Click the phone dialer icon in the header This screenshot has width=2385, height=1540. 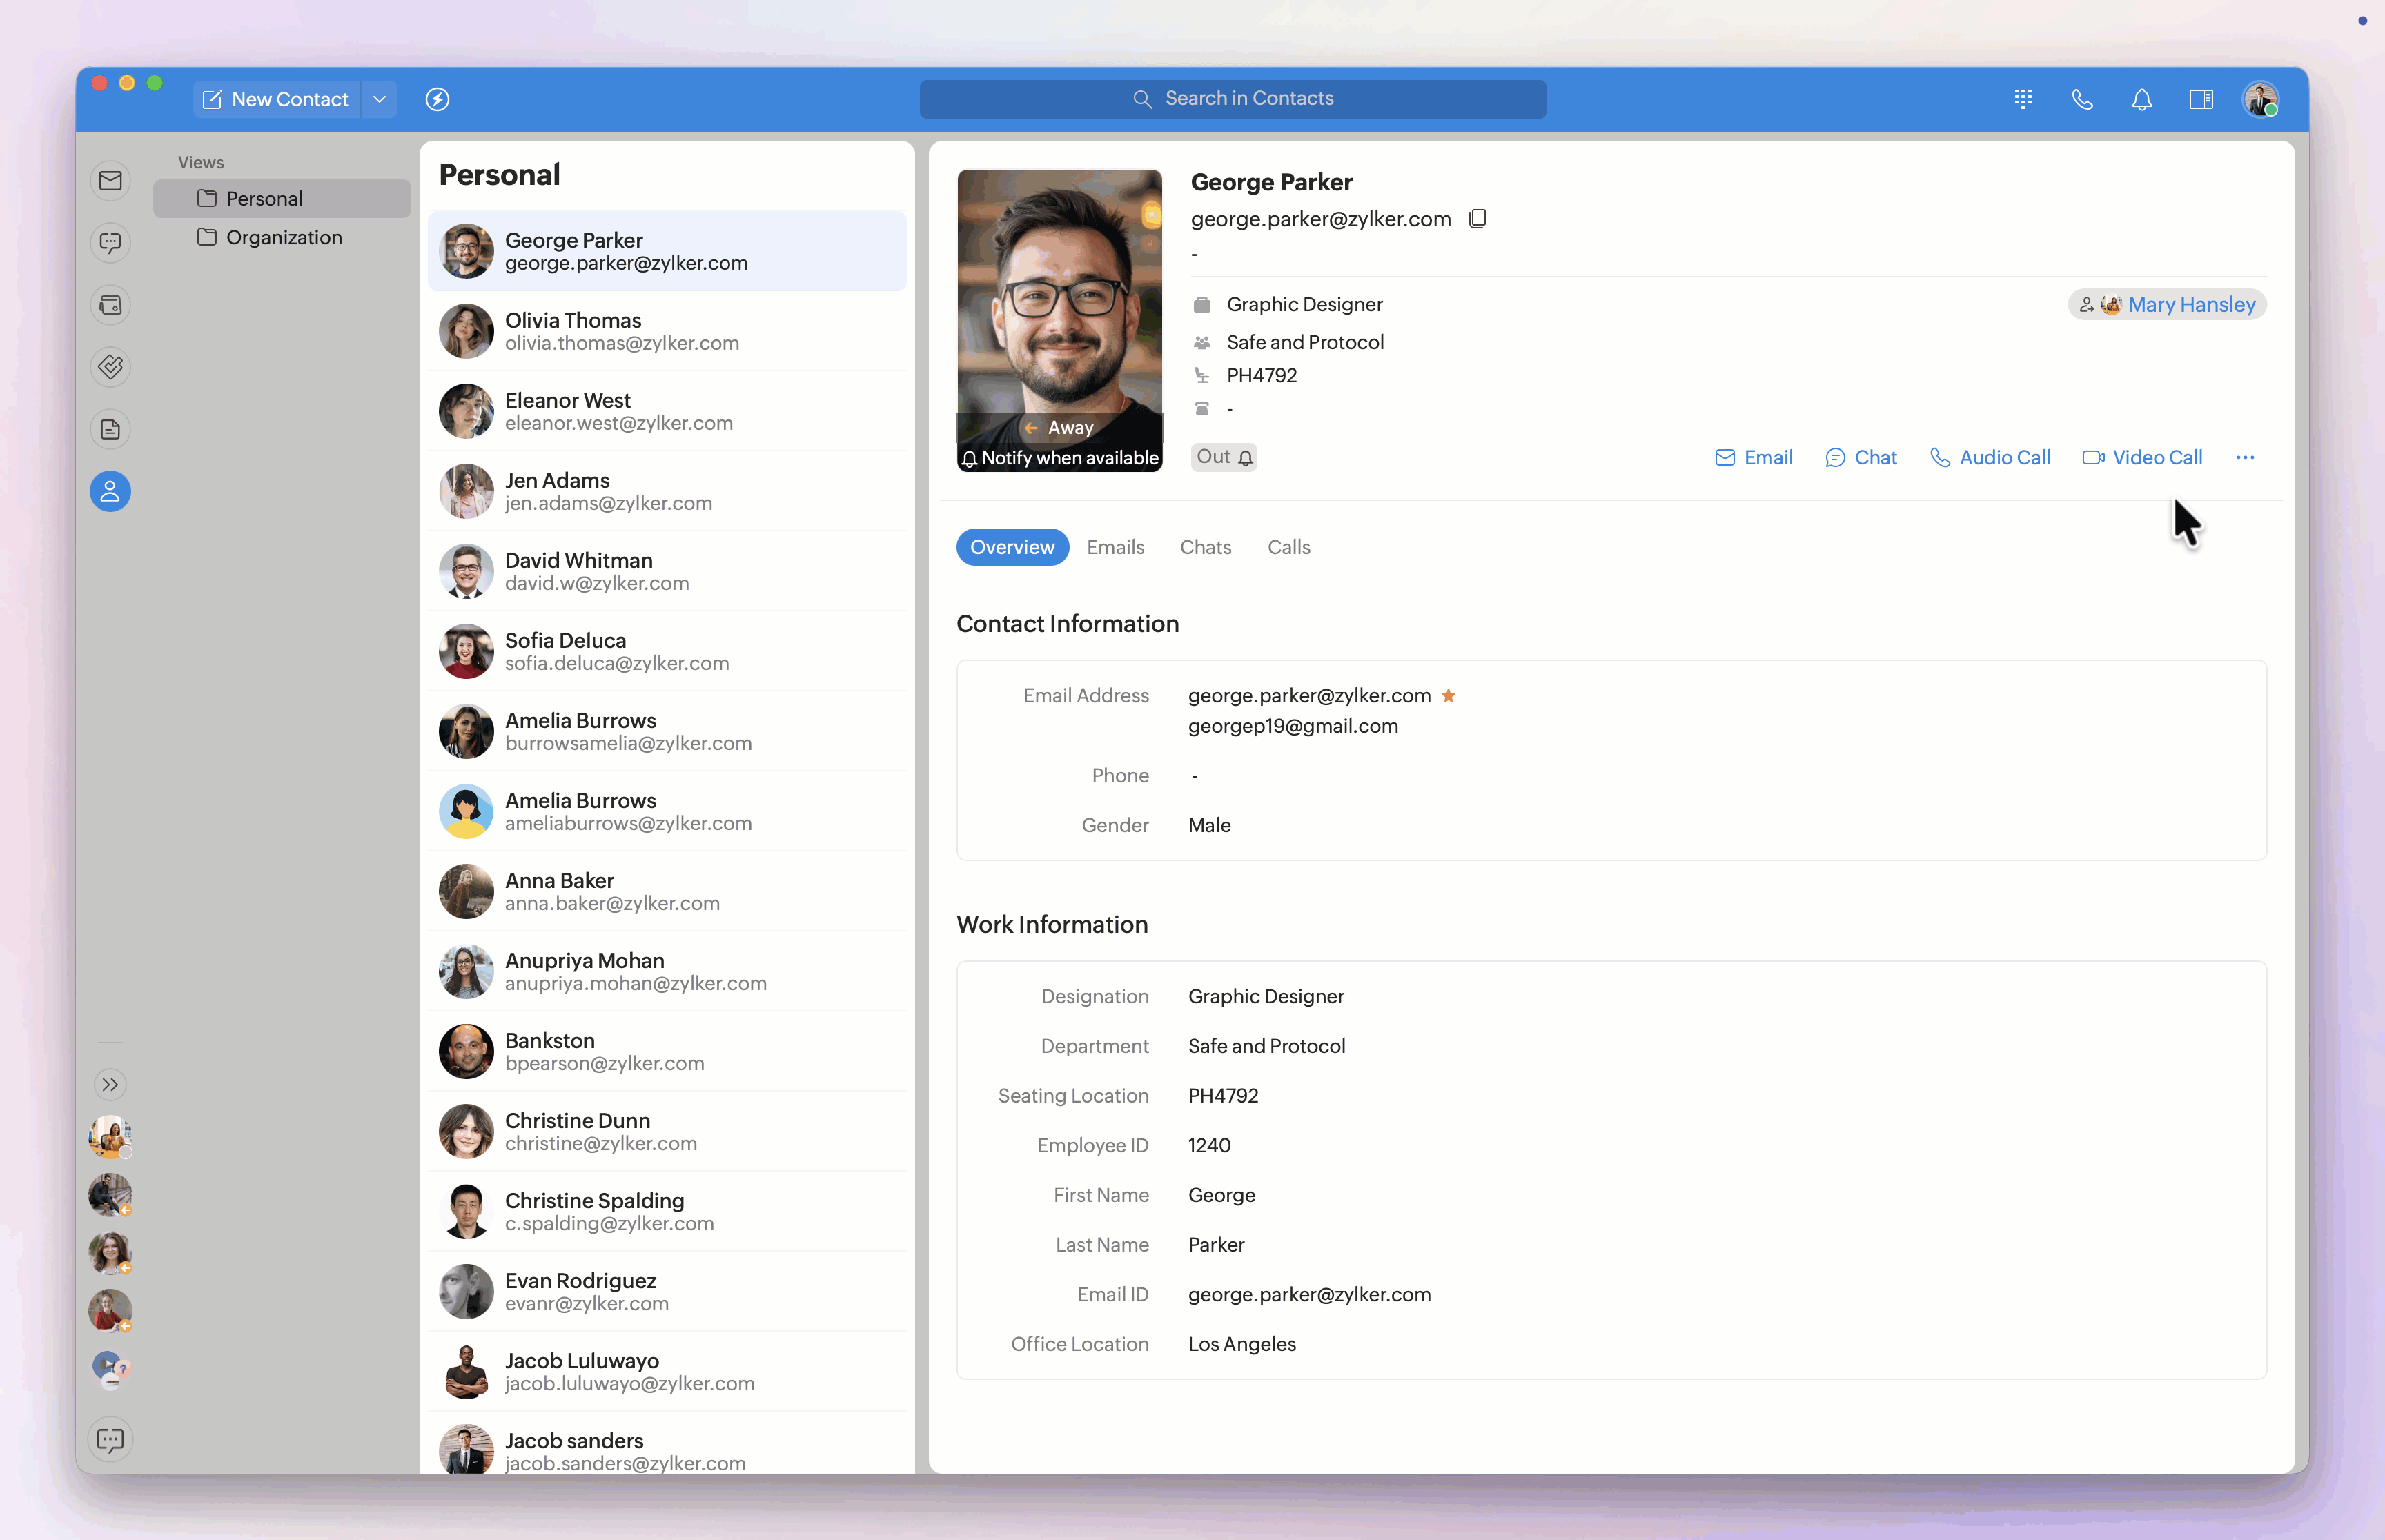point(2082,99)
